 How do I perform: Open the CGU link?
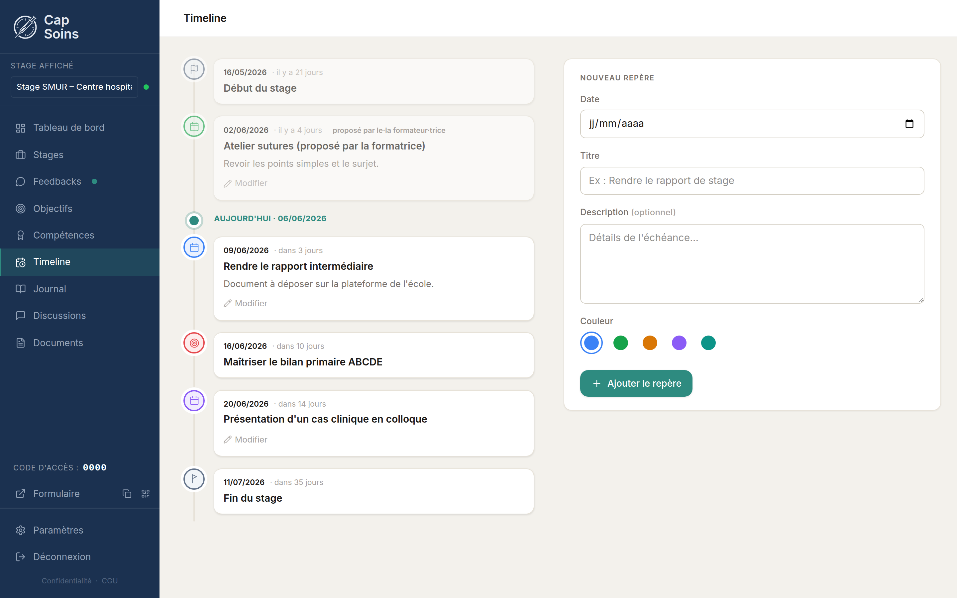110,581
